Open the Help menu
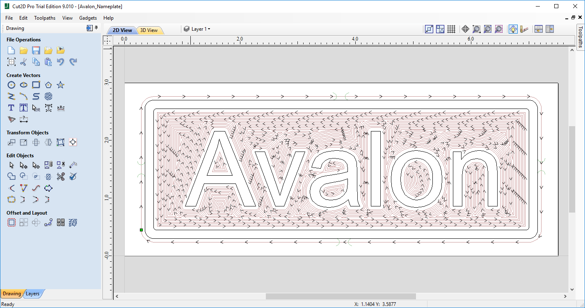The image size is (585, 308). pos(108,18)
